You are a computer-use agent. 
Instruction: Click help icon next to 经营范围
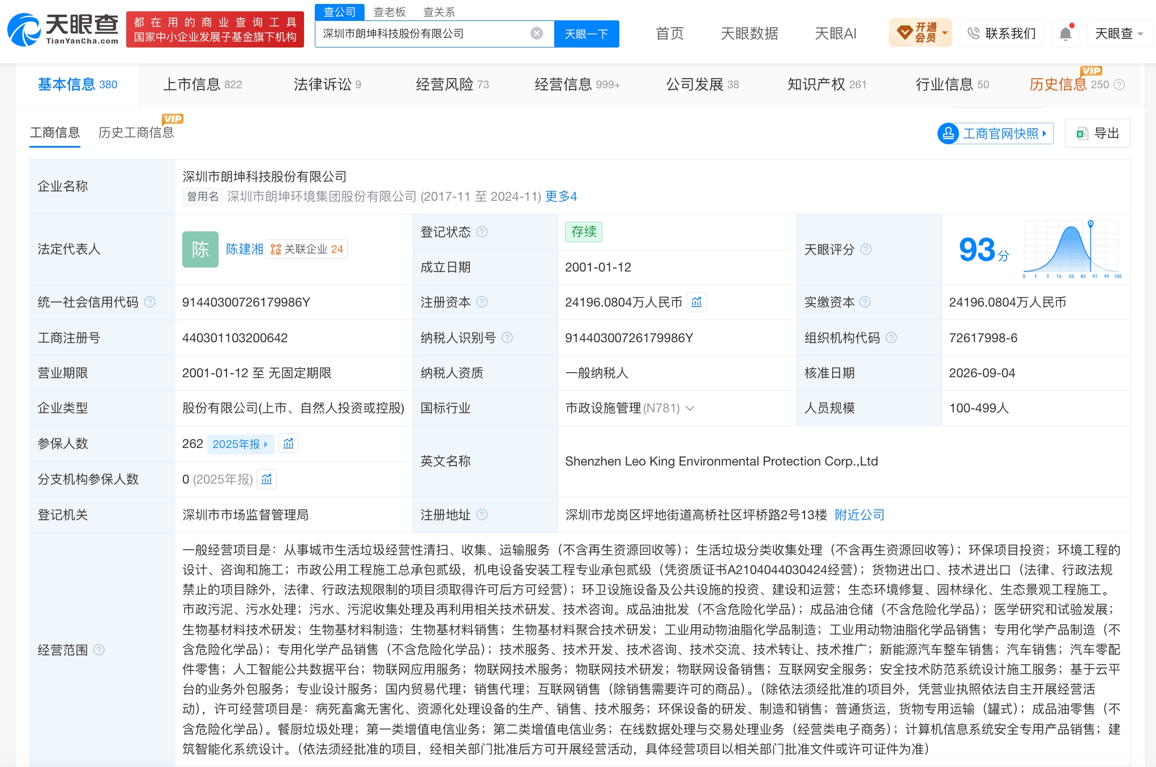99,649
